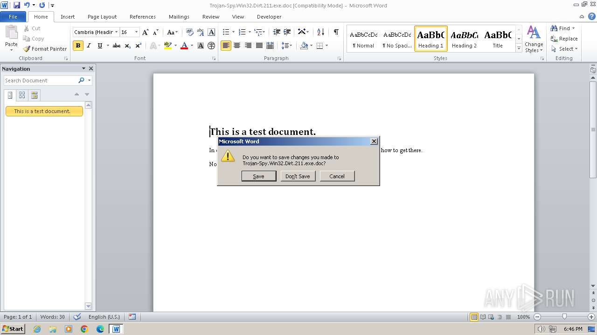The height and width of the screenshot is (335, 597).
Task: Click the Text Effects icon
Action: 153,46
